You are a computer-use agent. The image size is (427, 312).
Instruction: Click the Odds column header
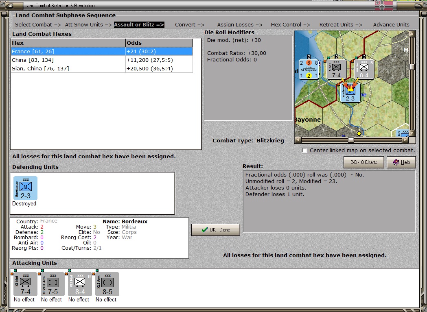159,43
